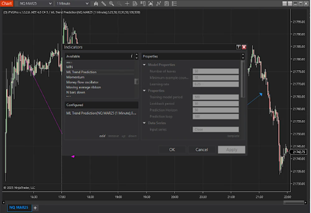Click down arrow in Available header
The width and height of the screenshot is (311, 213).
tap(137, 58)
